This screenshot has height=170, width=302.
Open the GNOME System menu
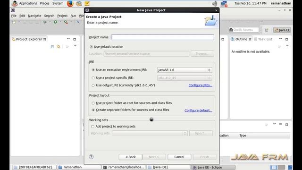click(x=58, y=3)
